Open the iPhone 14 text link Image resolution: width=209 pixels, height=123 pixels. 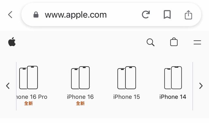[x=173, y=97]
